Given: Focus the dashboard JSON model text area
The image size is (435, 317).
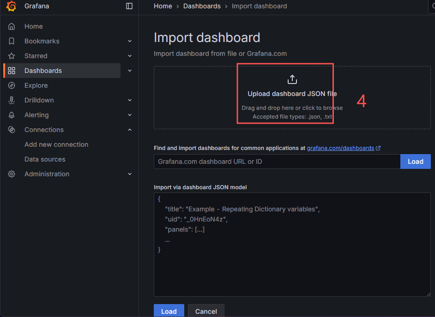Looking at the screenshot, I should click(x=292, y=245).
